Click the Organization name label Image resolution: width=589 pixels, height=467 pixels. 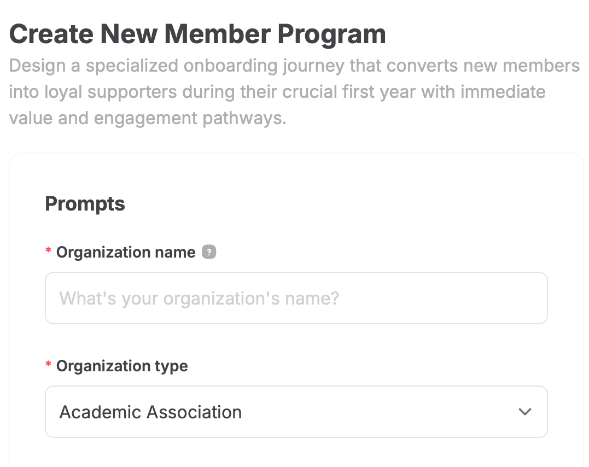[126, 252]
